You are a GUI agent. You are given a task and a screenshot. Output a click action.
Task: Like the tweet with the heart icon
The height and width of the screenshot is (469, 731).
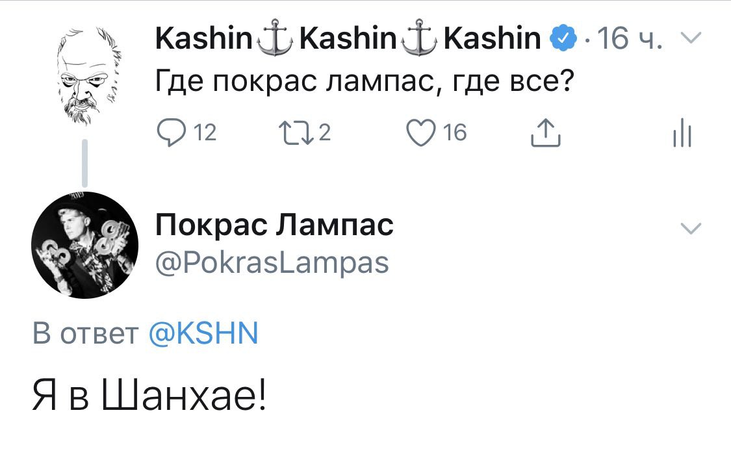point(422,133)
